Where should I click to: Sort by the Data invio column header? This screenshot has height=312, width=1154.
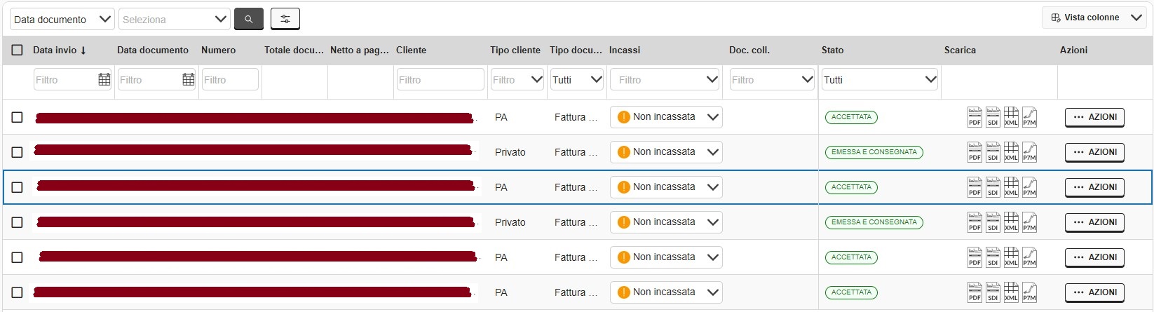point(60,50)
